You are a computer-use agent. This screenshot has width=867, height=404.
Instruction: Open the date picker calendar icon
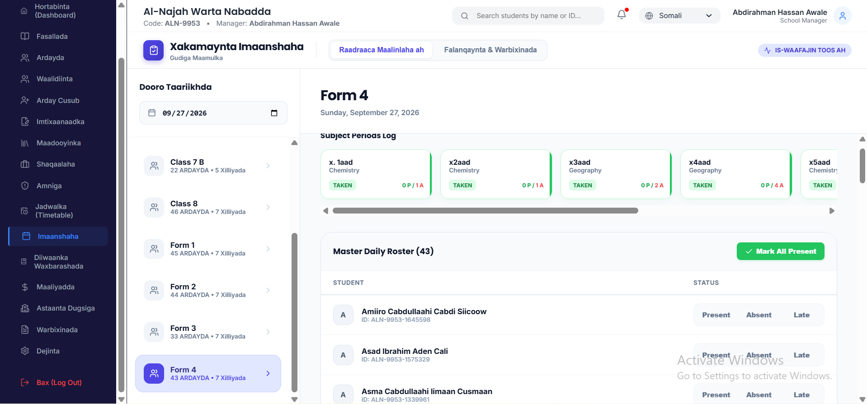pos(274,113)
